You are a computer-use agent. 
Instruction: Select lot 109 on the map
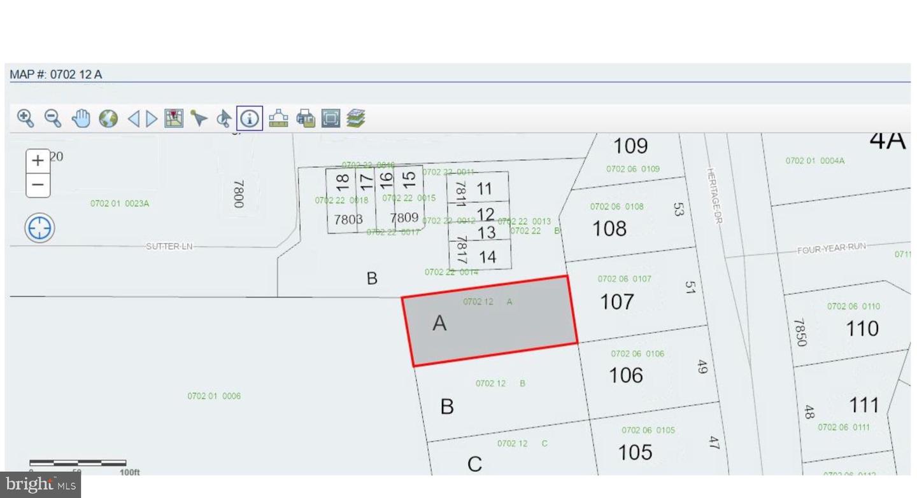click(630, 146)
